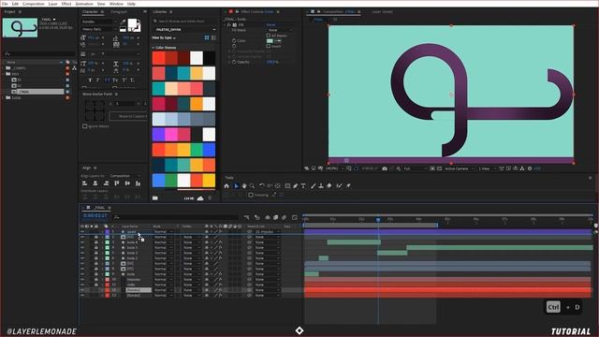Hide layer 1 using its eye toggle
Image resolution: width=599 pixels, height=337 pixels.
[82, 232]
